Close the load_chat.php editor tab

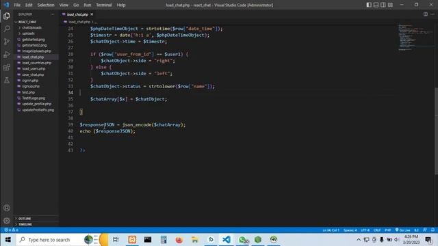92,14
